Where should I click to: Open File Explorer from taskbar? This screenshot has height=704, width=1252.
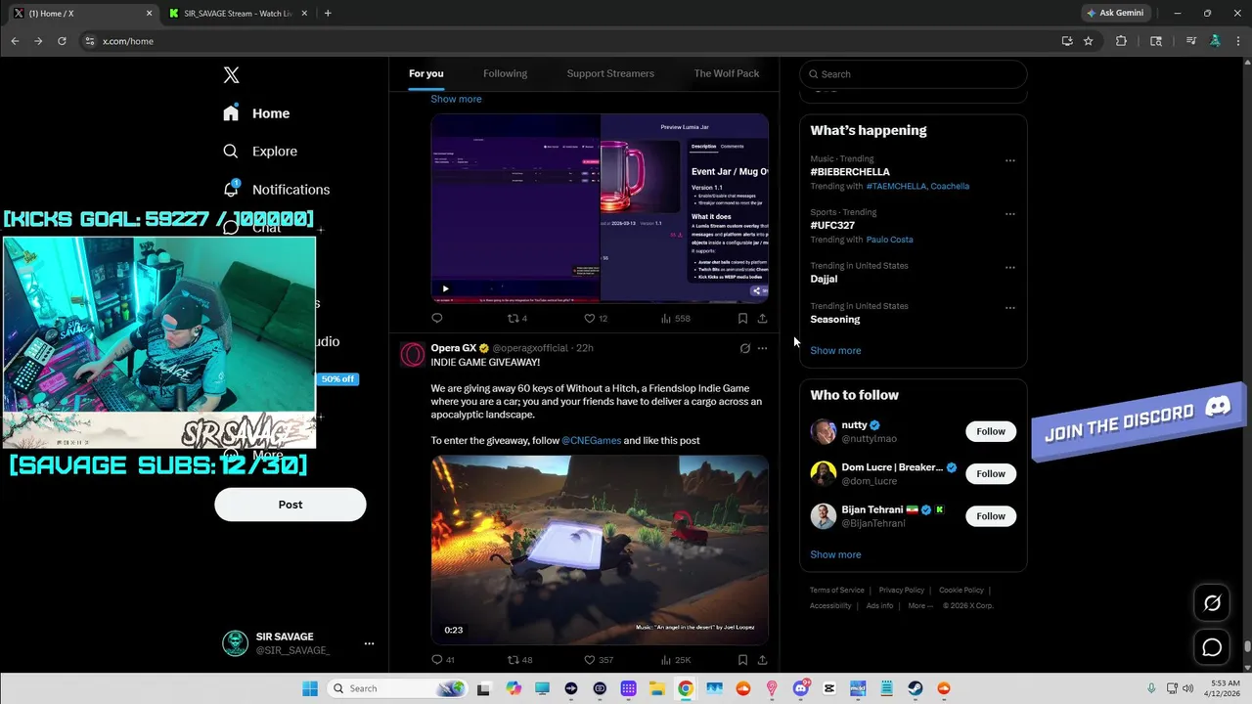[x=657, y=688]
